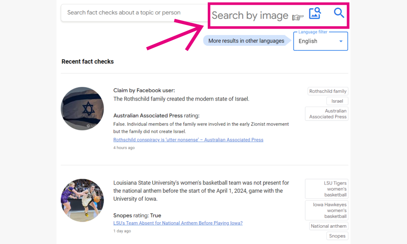Click the 1 day ago timestamp
Screen dimensions: 407x244
coord(122,231)
